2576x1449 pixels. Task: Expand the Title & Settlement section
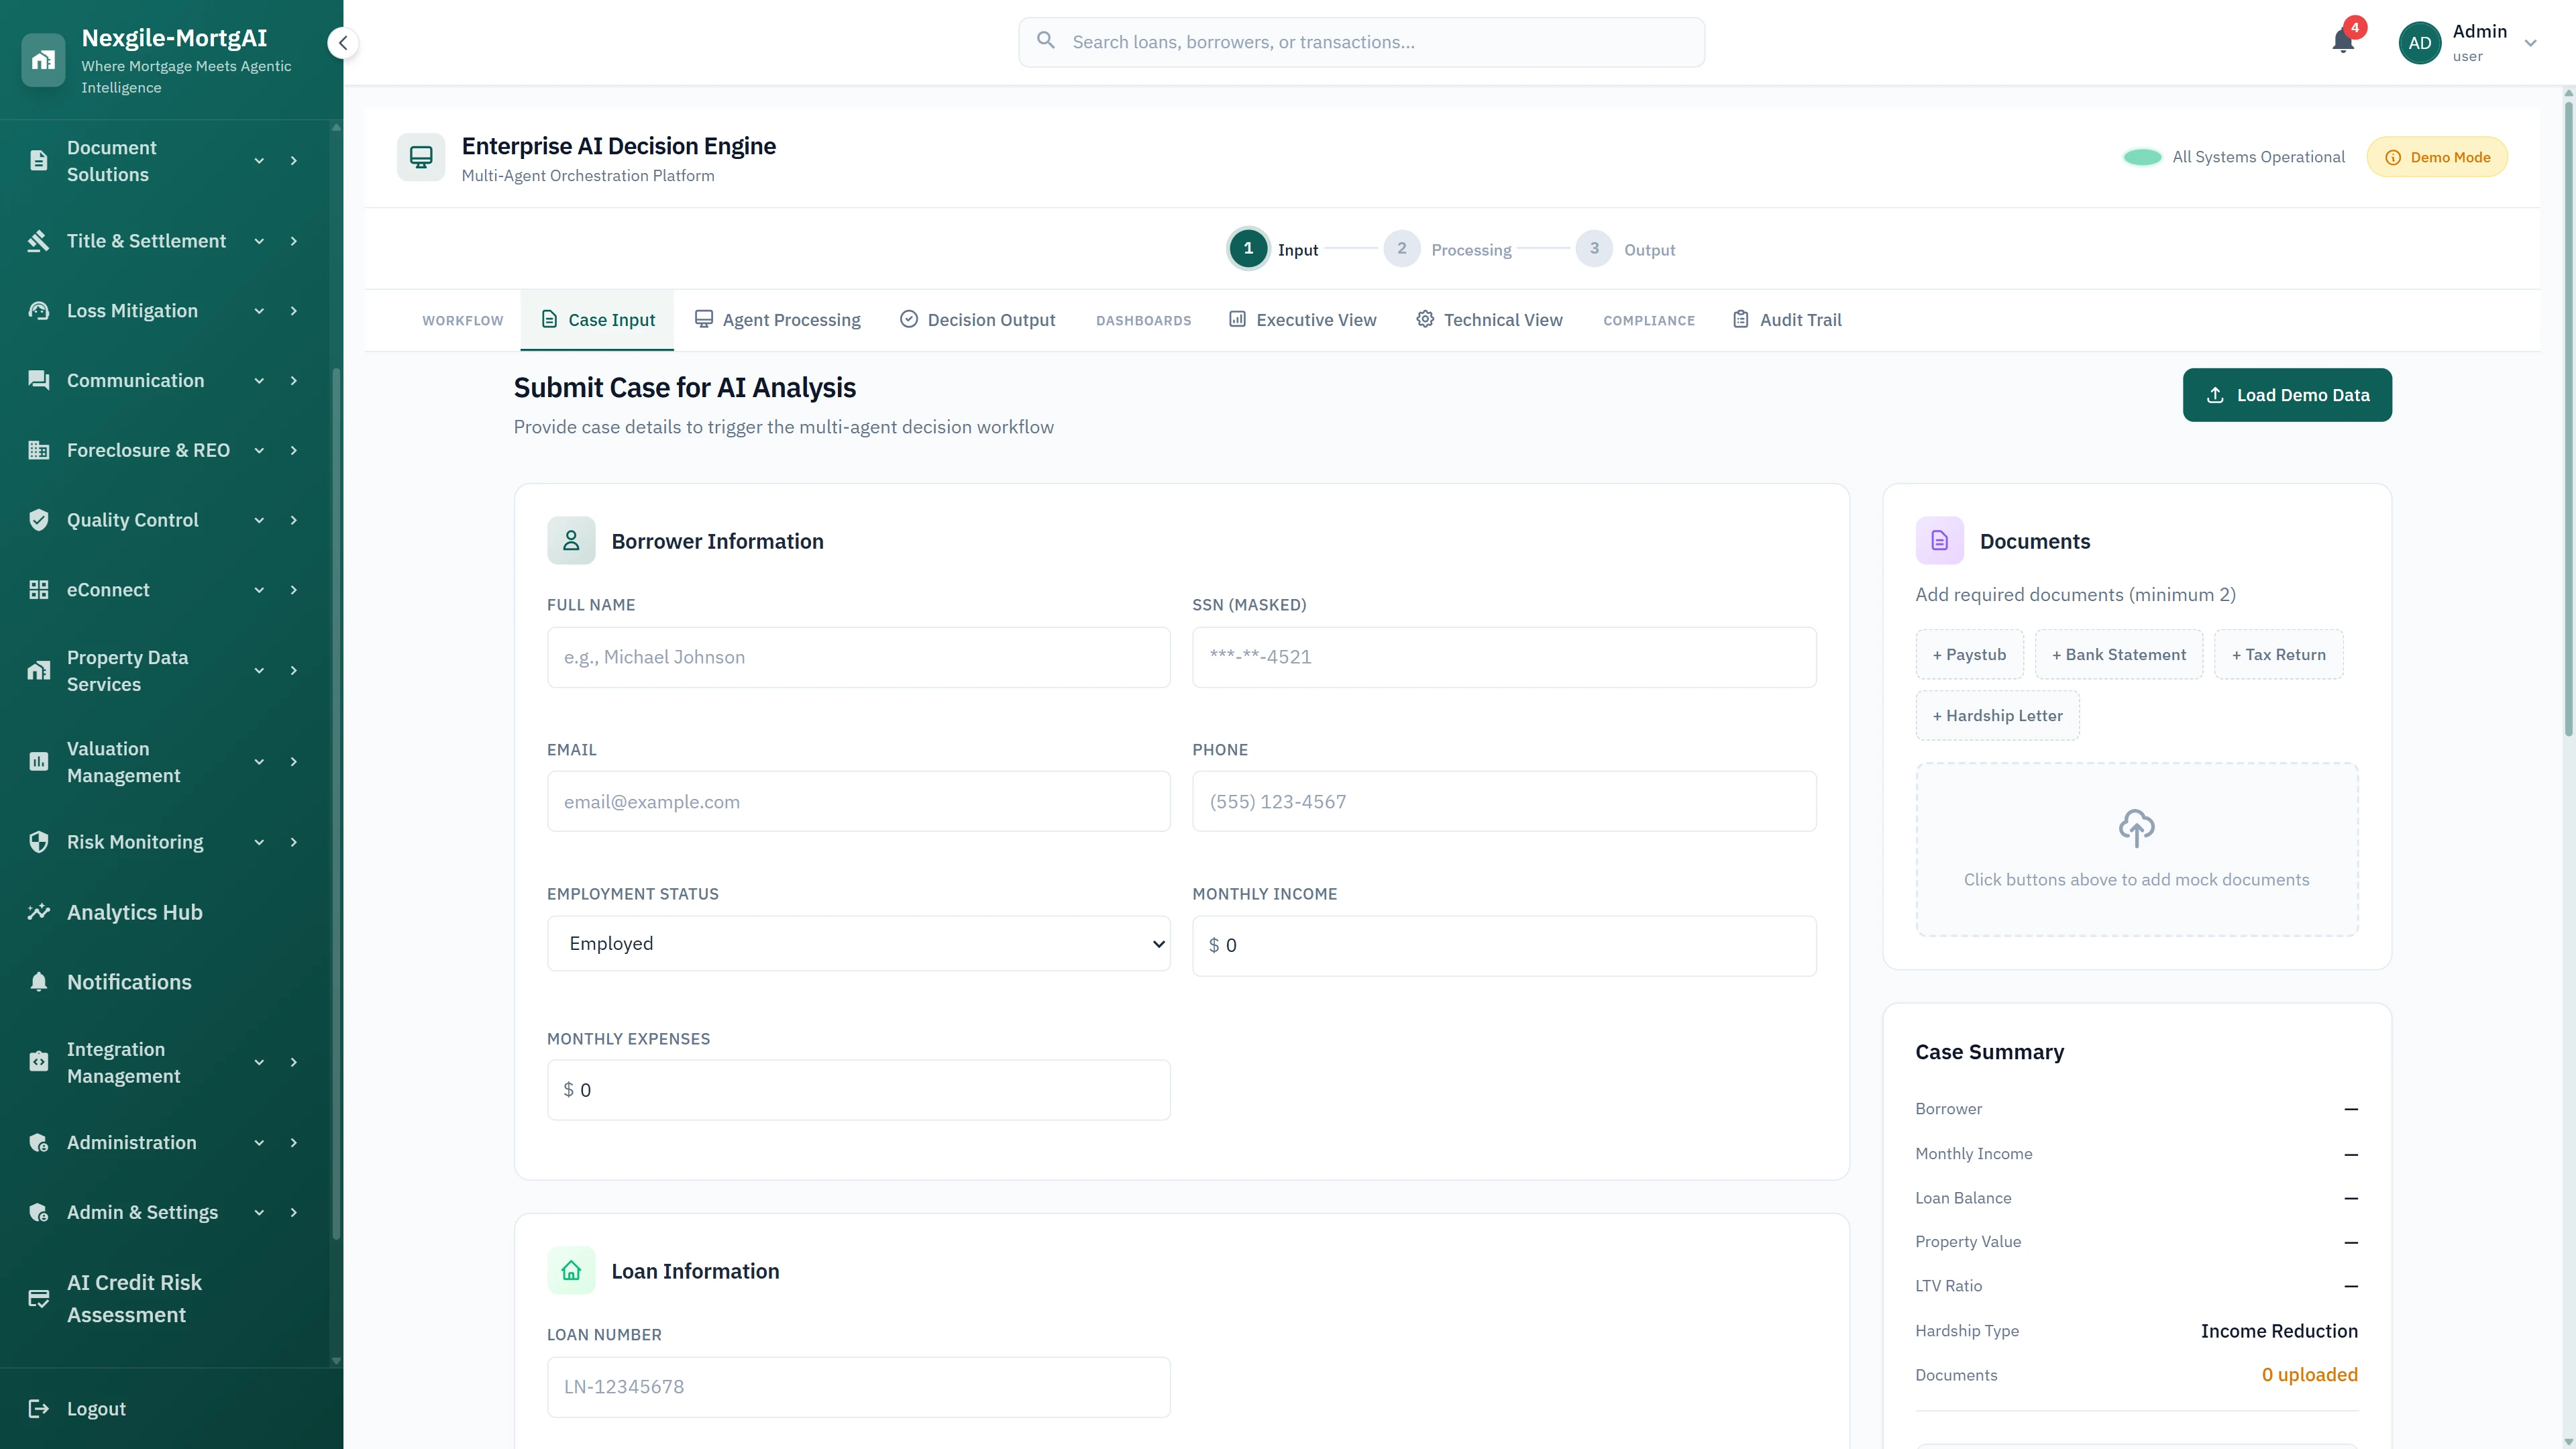259,240
